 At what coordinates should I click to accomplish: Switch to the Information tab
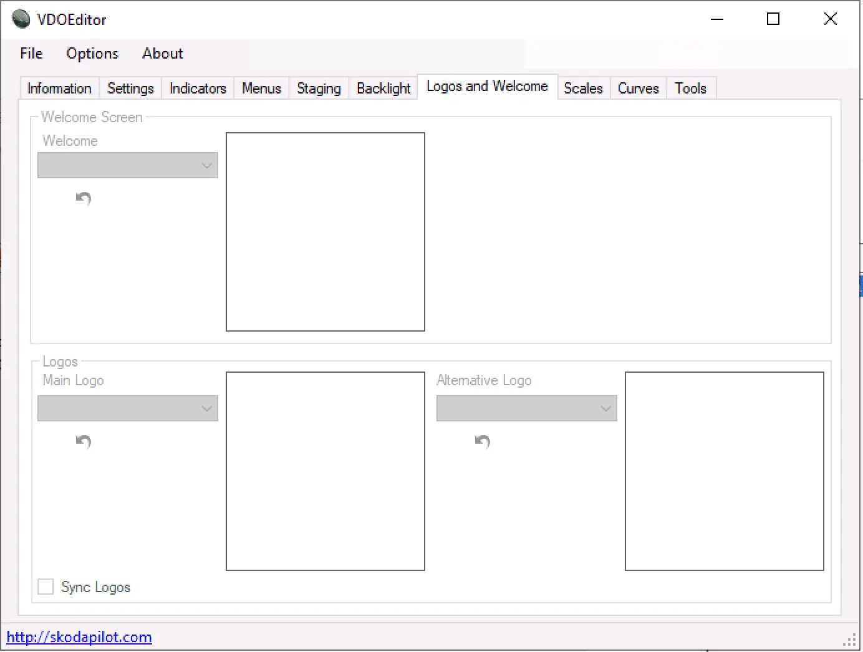pos(59,89)
